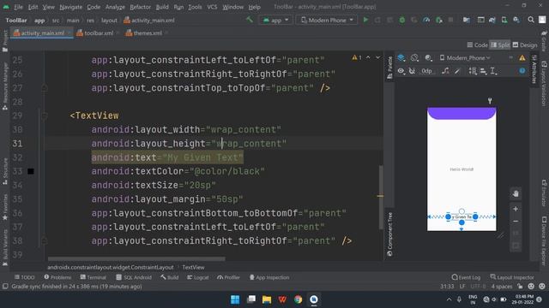Open the Component Tree side panel

coord(389,234)
